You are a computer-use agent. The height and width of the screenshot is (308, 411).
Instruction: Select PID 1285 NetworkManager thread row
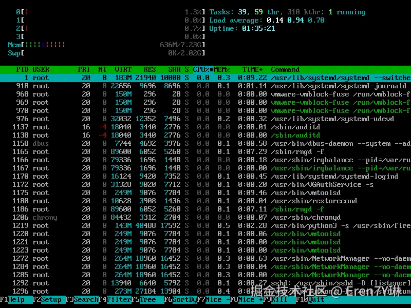click(x=206, y=275)
